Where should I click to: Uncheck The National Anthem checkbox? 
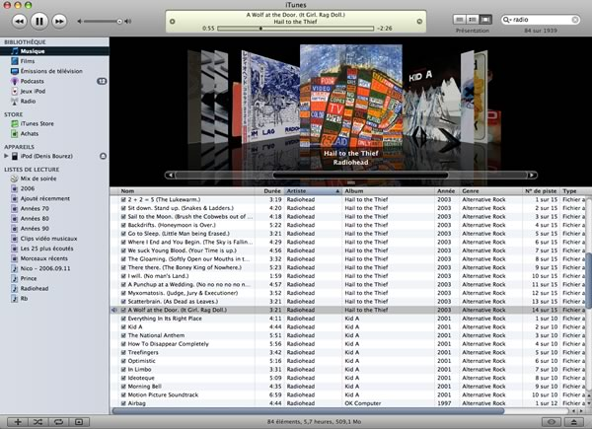123,335
